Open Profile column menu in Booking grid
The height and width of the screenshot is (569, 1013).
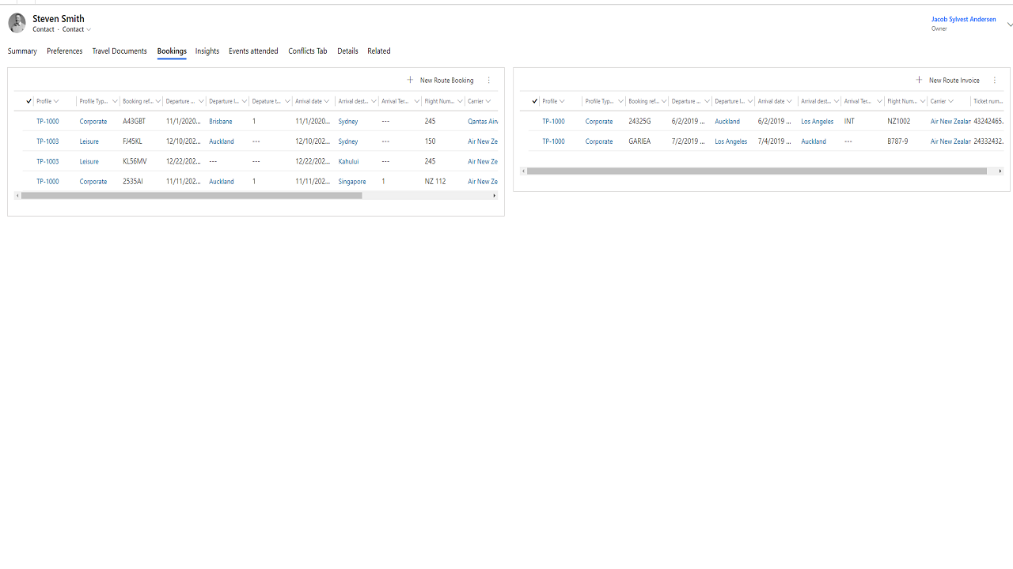tap(56, 101)
